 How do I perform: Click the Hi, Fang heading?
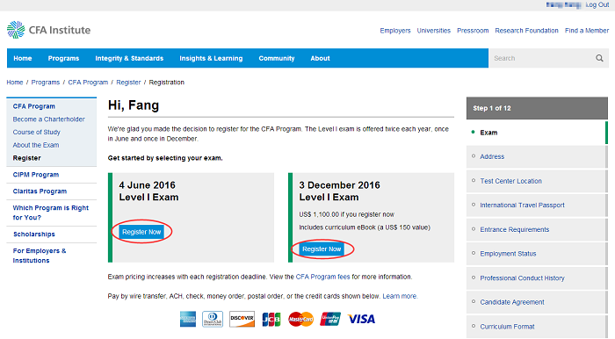point(134,105)
